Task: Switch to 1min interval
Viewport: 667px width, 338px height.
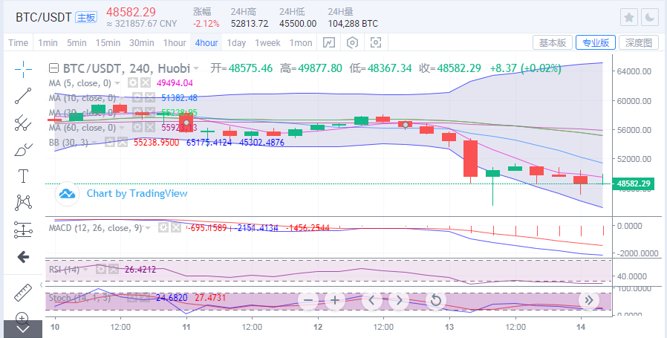Action: tap(48, 43)
